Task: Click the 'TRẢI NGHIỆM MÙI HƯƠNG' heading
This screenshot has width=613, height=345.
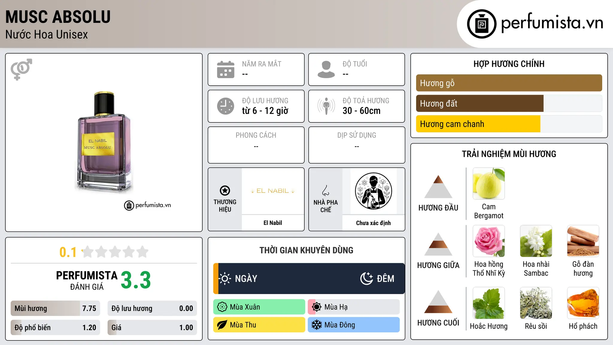Action: pos(509,154)
